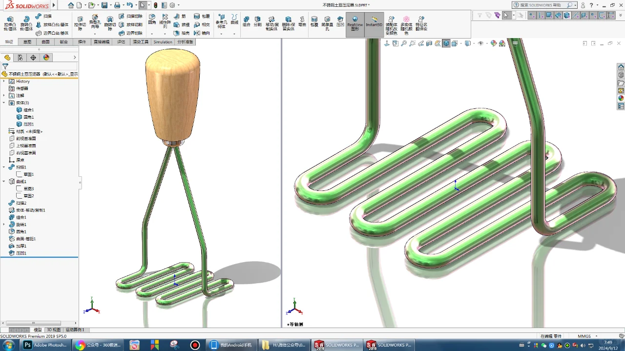Choose the Lofted Boss/Base (放样凸台/基体) command
The width and height of the screenshot is (625, 351).
click(x=52, y=24)
